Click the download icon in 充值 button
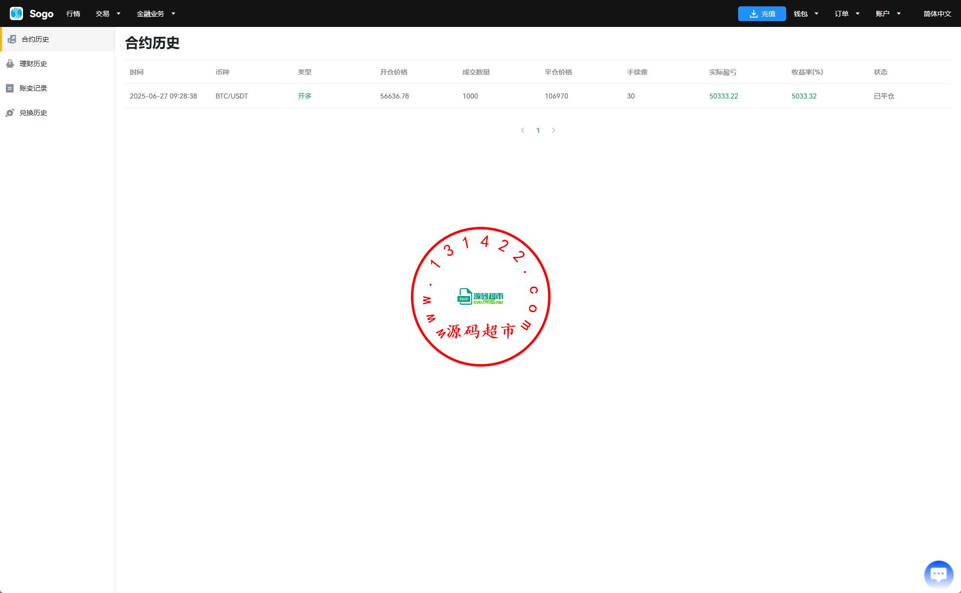Viewport: 961px width, 593px height. (x=753, y=14)
